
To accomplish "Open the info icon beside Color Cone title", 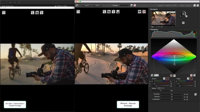I will 195,5.
